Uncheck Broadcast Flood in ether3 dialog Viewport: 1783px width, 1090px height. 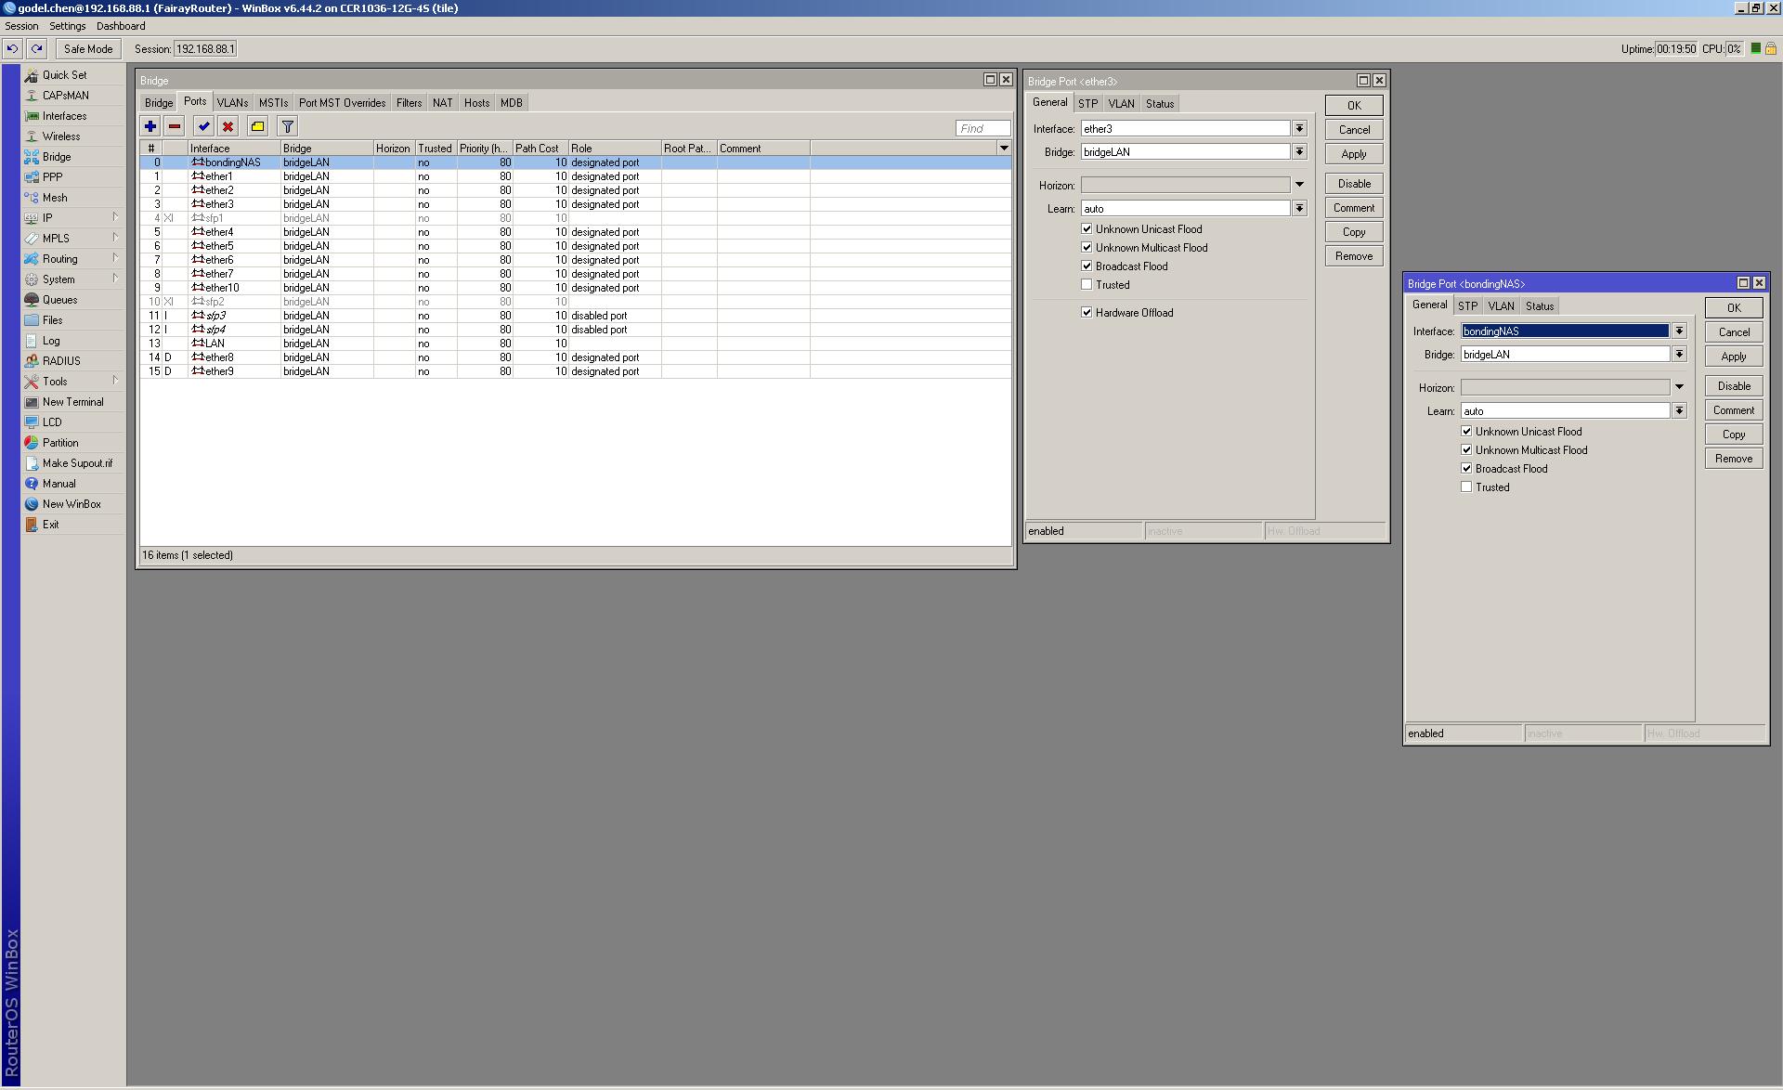click(x=1087, y=266)
